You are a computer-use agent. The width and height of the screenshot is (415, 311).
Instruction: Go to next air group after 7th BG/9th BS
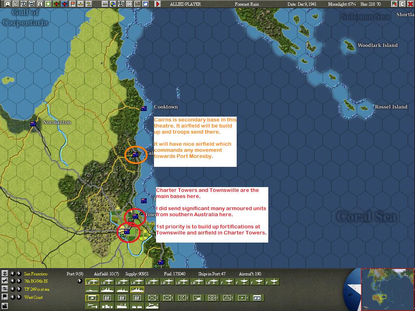click(19, 281)
